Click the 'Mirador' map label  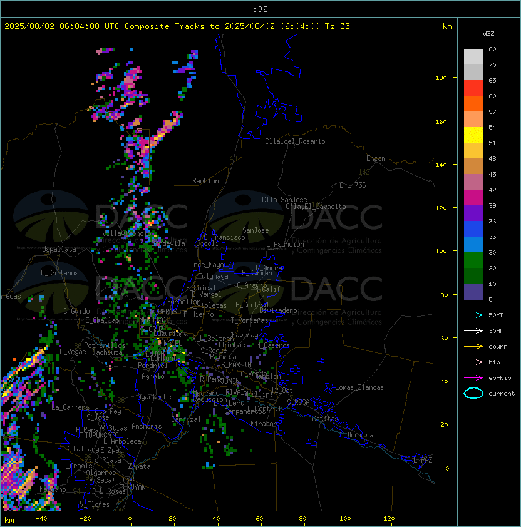click(264, 424)
